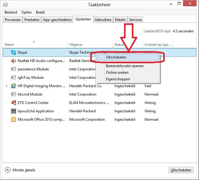
Task: Click the Microsoft Office 2010 component icon
Action: 14,120
